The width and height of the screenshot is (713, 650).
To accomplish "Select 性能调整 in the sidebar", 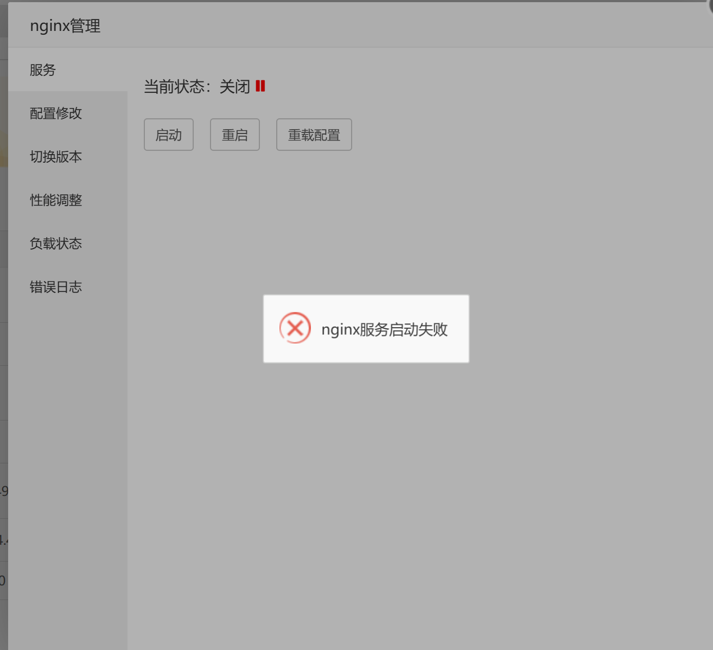I will tap(68, 200).
